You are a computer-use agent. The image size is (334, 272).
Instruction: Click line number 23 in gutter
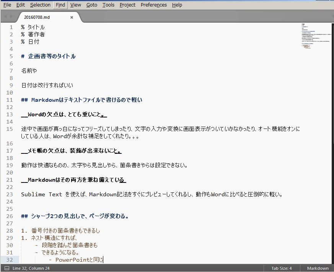point(10,194)
